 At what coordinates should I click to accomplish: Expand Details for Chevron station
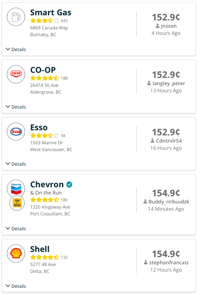tap(16, 229)
